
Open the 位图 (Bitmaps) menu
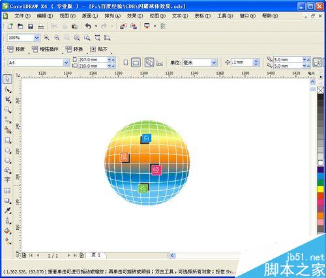pyautogui.click(x=158, y=16)
